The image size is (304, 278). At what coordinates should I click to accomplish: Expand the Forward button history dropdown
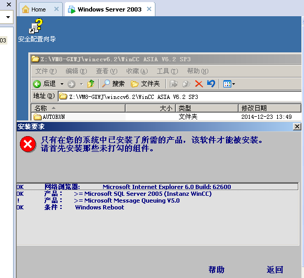pos(82,84)
